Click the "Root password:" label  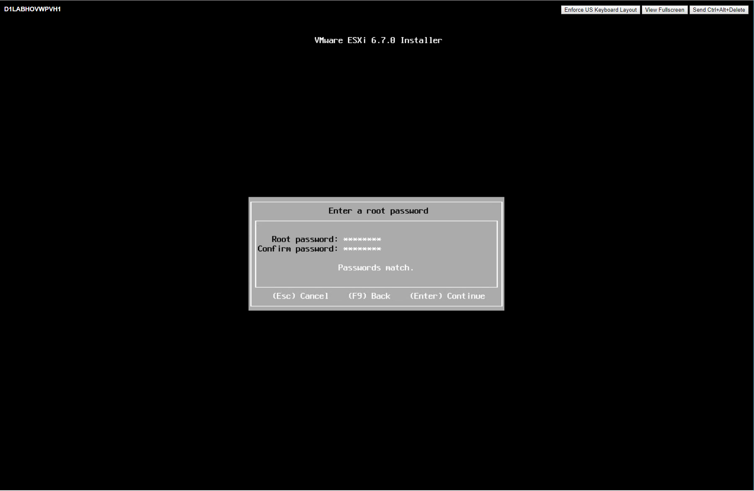(304, 240)
